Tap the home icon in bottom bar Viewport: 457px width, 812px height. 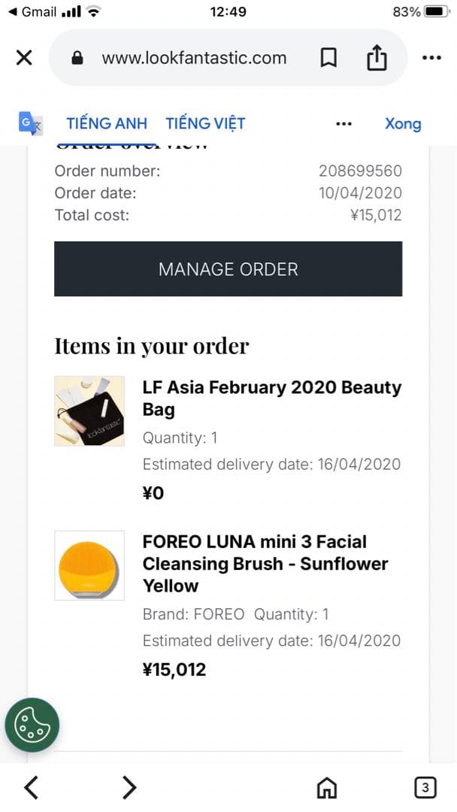click(327, 788)
